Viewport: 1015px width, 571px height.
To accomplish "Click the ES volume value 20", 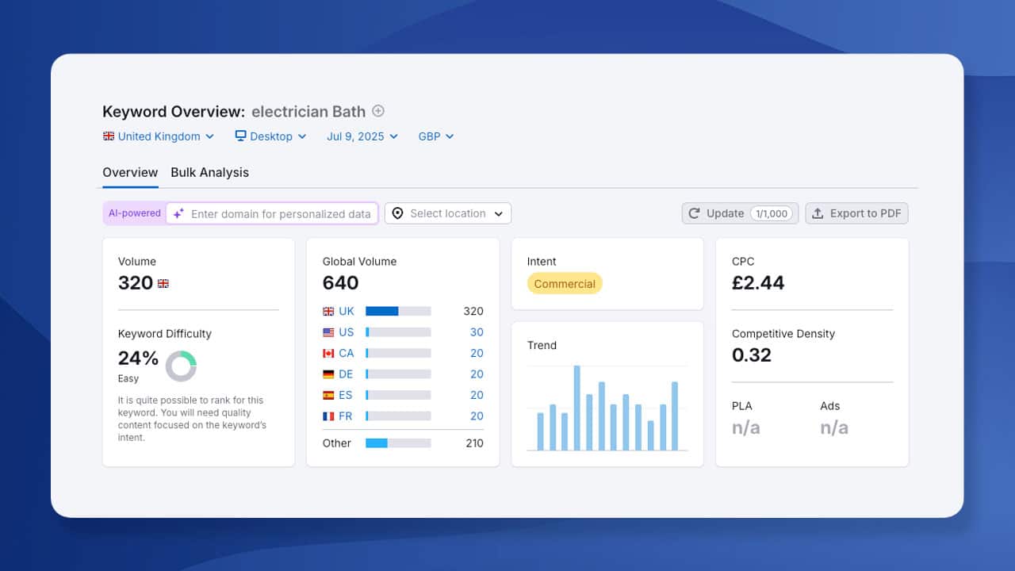I will (476, 395).
